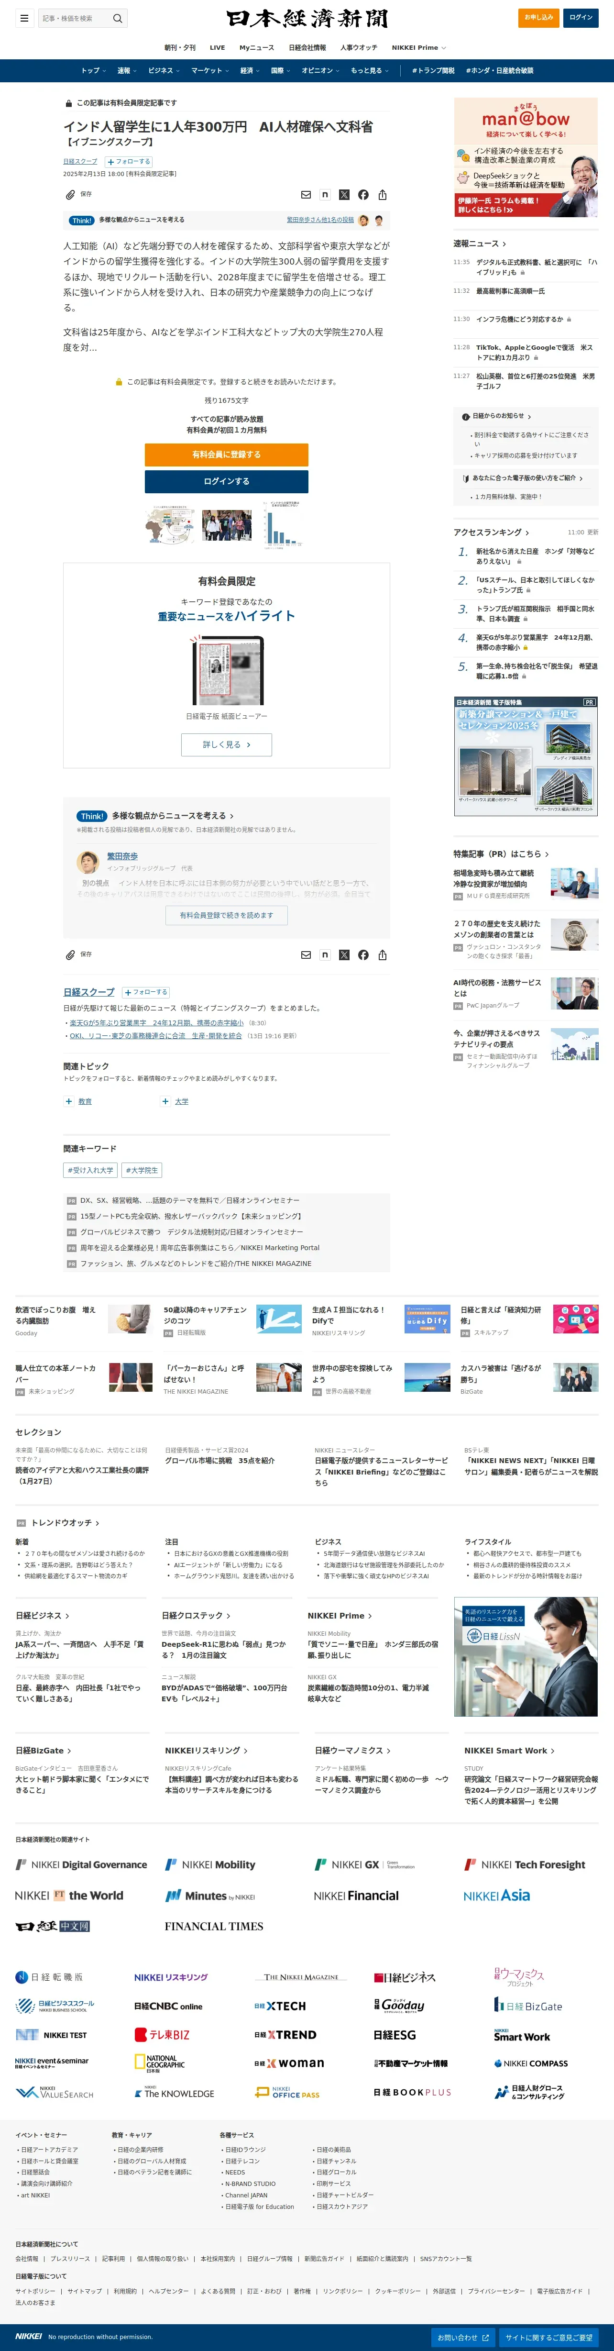The height and width of the screenshot is (2351, 614).
Task: Expand the ビジネス navigation dropdown
Action: click(164, 70)
